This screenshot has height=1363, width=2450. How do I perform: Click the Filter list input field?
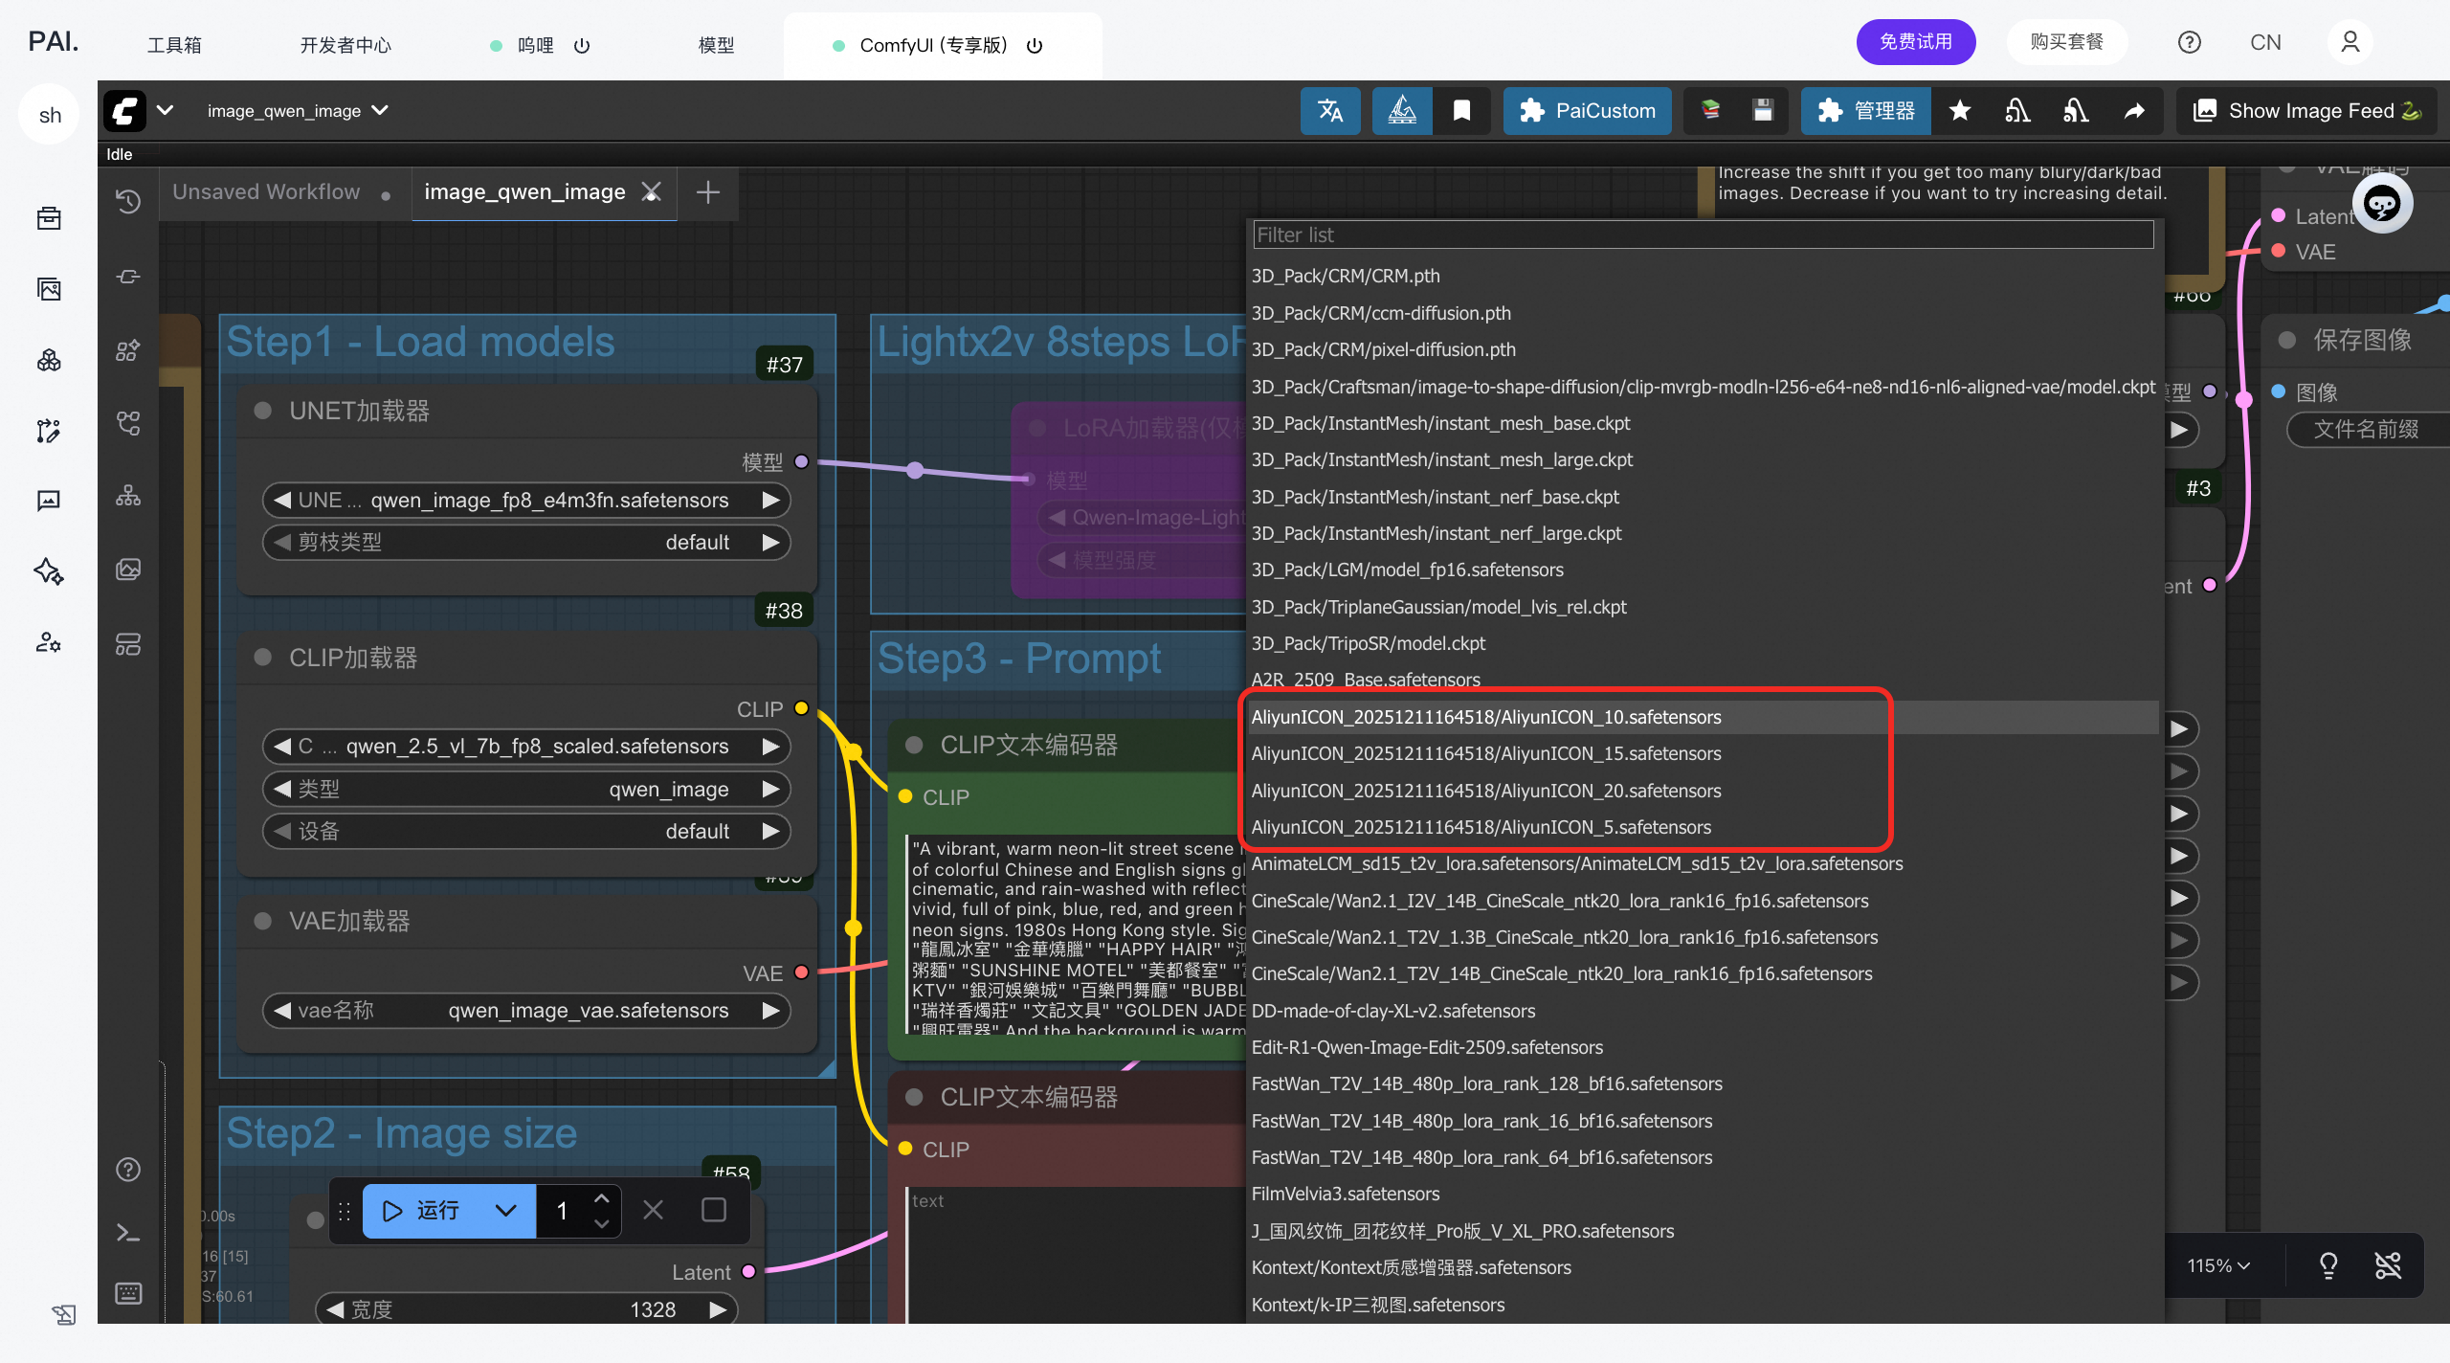(1703, 235)
